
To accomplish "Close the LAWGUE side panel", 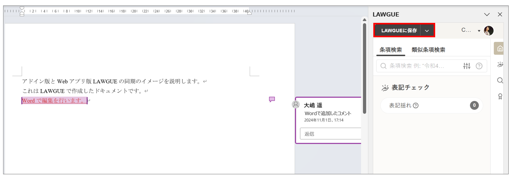I will pos(500,15).
